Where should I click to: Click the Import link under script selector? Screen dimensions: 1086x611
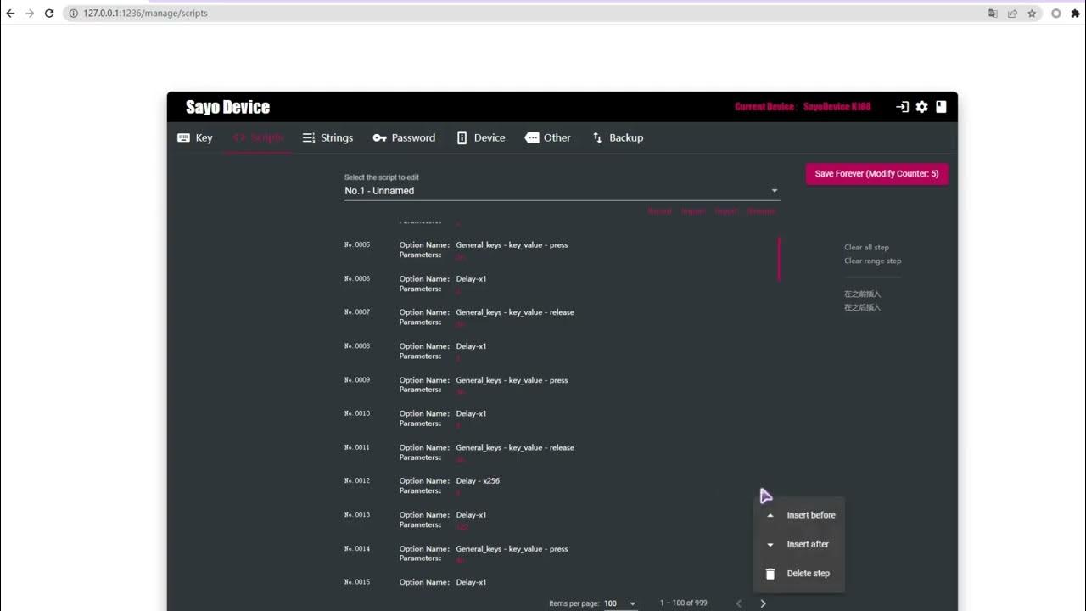tap(693, 211)
